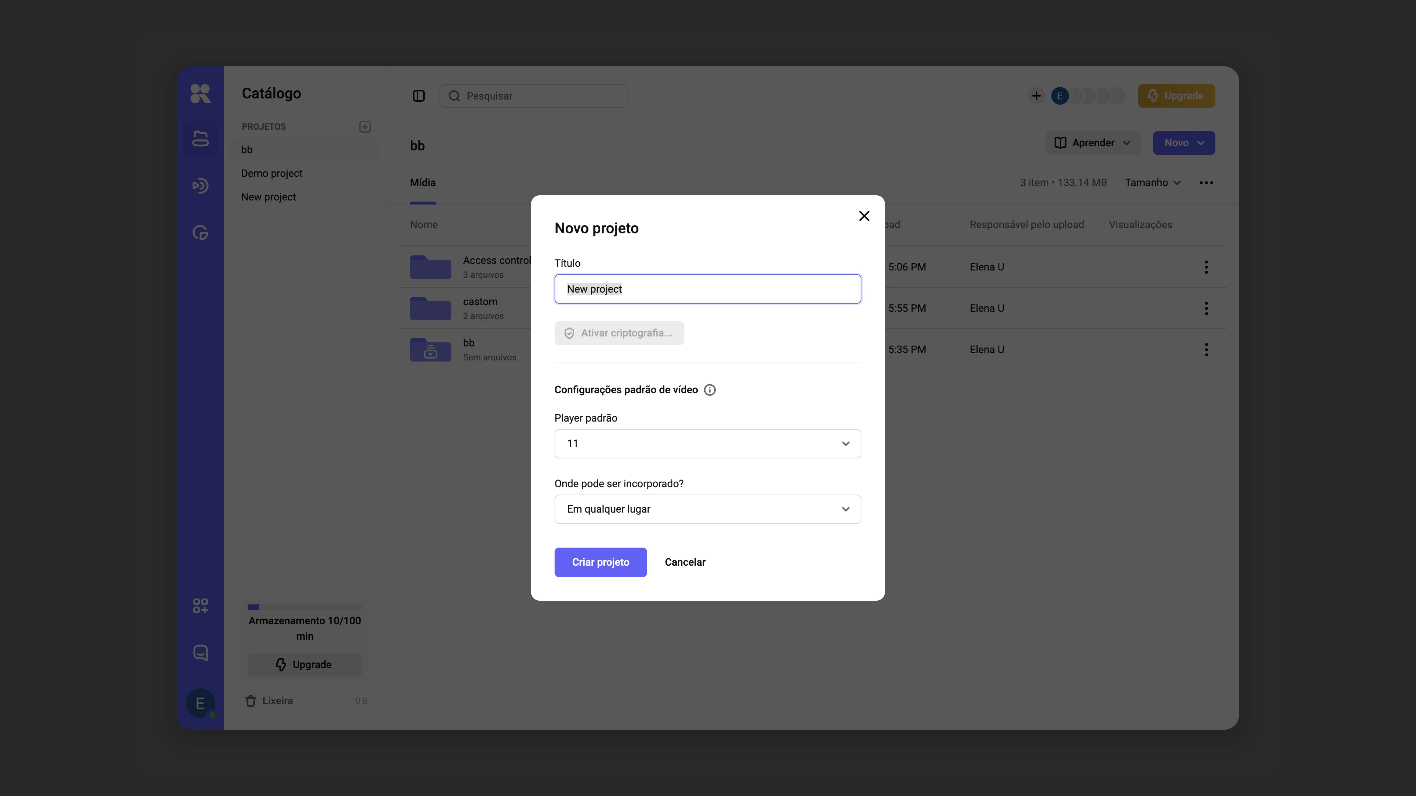Open the analytics sidebar icon
This screenshot has width=1416, height=796.
[200, 233]
